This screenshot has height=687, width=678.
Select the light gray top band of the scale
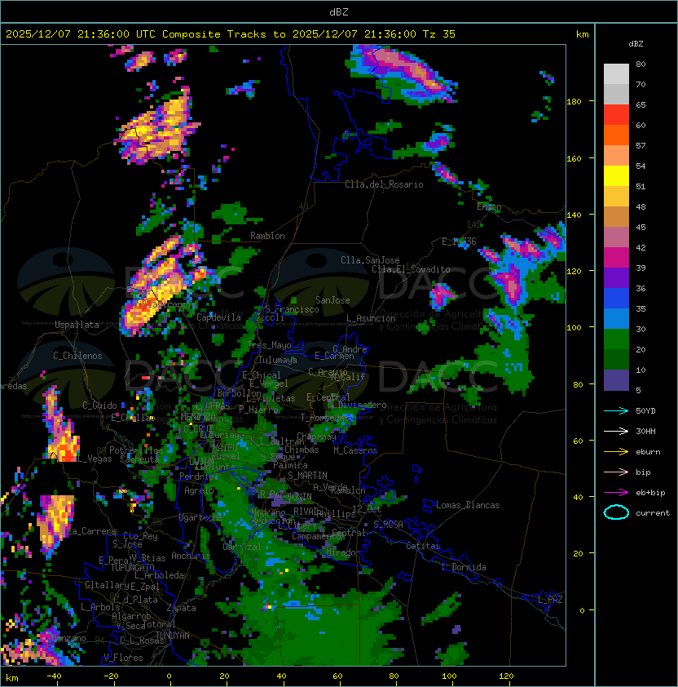click(x=616, y=74)
